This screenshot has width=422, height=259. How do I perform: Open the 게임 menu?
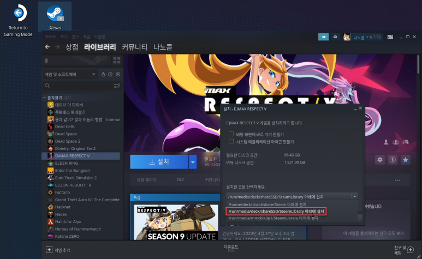click(86, 37)
